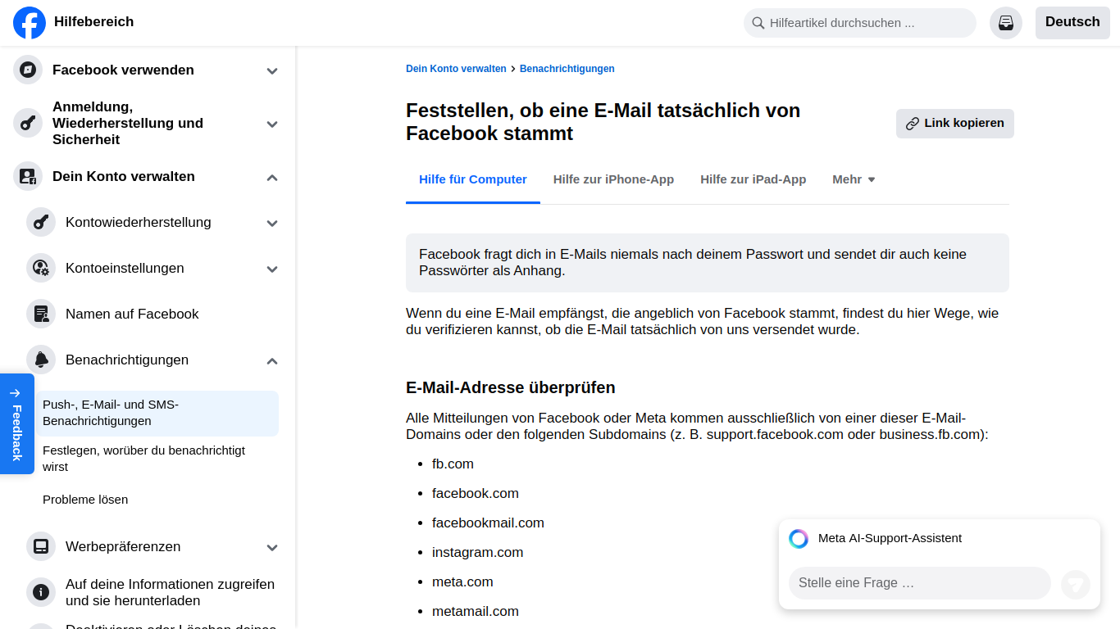
Task: Open the Feedback side tab
Action: 16,423
